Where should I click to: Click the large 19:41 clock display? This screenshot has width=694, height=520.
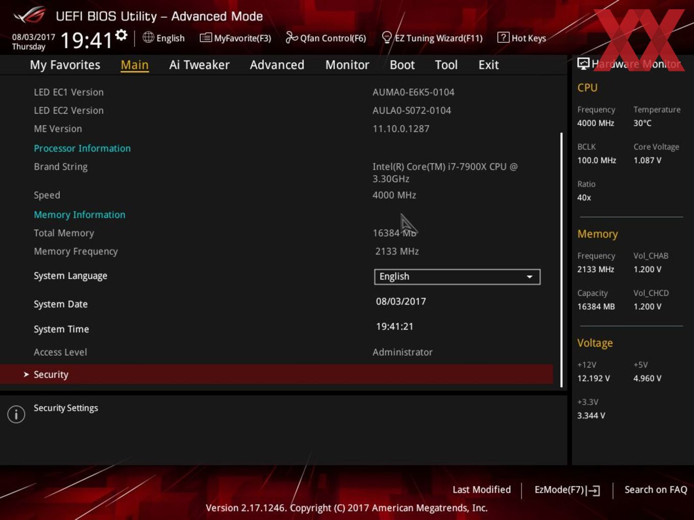point(86,40)
